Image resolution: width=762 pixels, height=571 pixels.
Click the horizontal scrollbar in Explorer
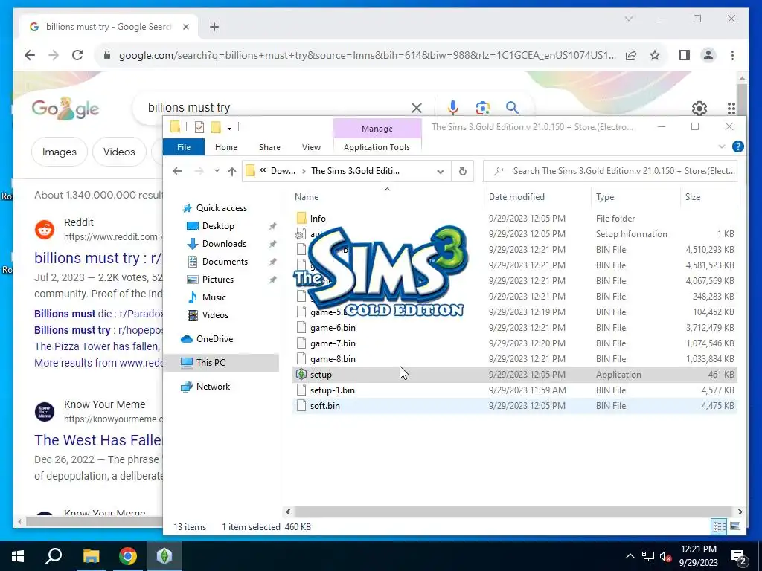513,512
